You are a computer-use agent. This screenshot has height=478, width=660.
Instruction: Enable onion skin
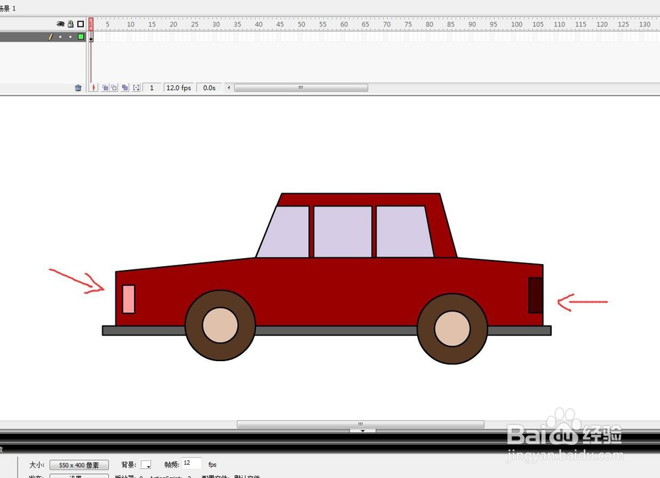pyautogui.click(x=105, y=88)
